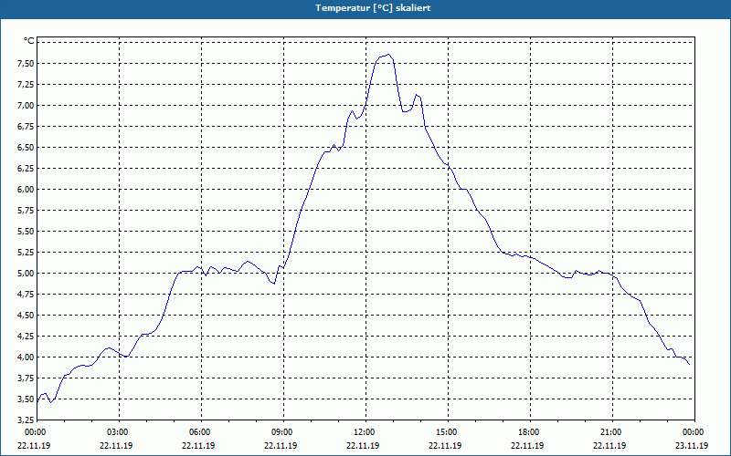Click the 4,75 y-axis label
Image resolution: width=731 pixels, height=456 pixels.
[x=26, y=294]
